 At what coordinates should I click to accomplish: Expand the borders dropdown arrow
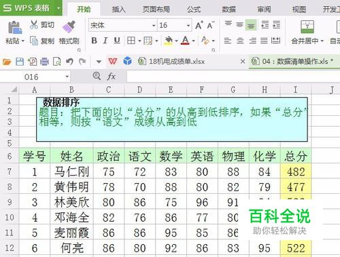(x=139, y=41)
